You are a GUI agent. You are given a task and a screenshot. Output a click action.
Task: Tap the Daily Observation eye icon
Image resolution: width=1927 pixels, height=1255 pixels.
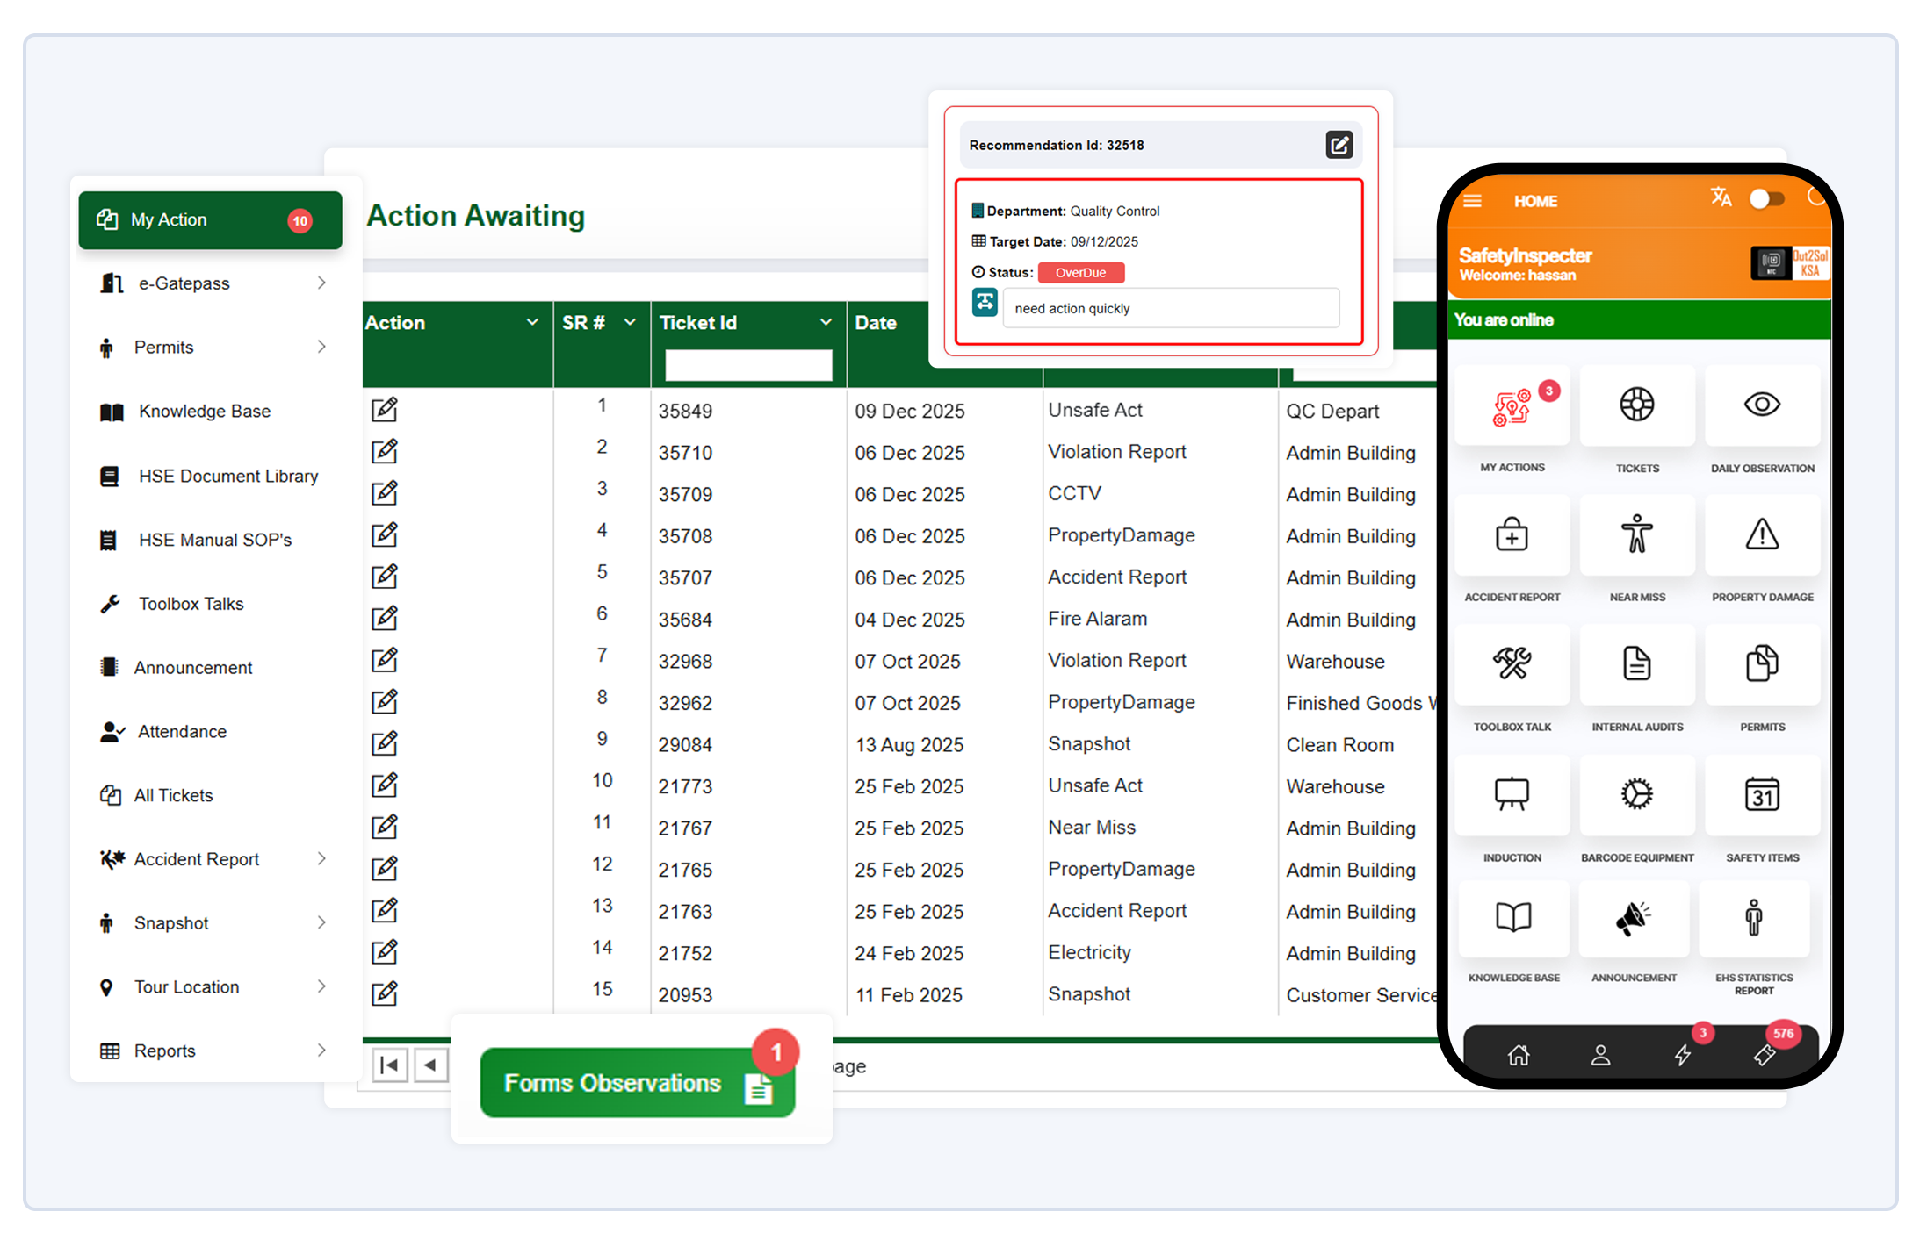click(1761, 405)
